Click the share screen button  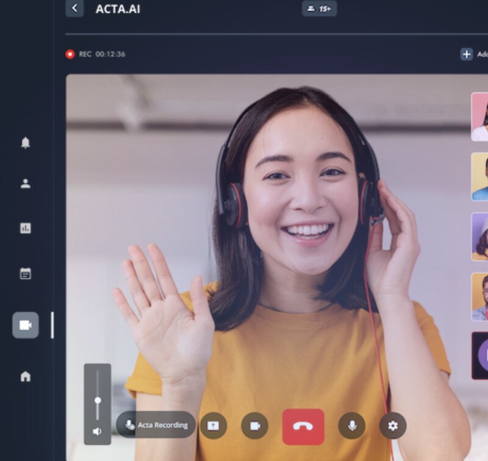click(x=213, y=426)
